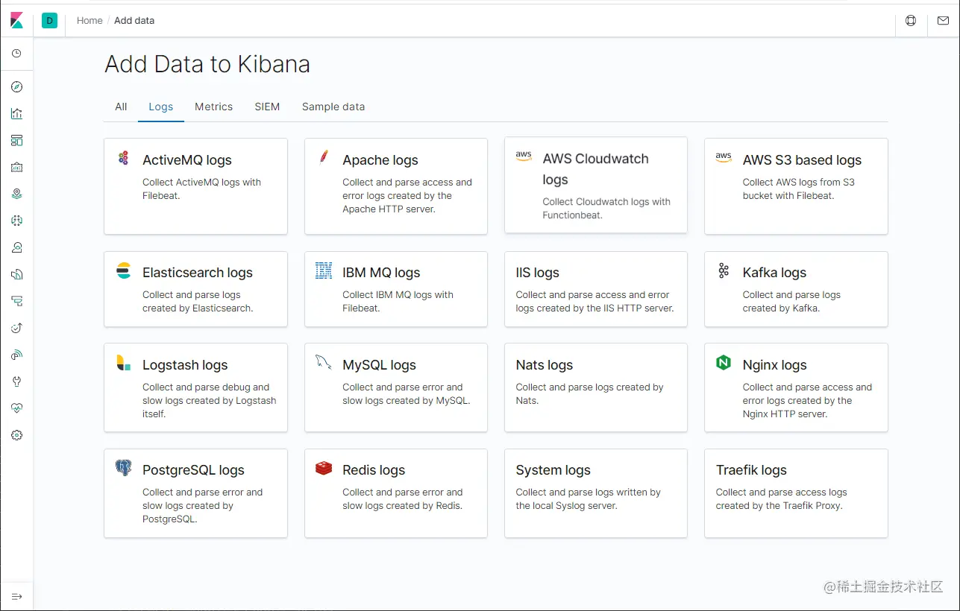
Task: Open the spaces menu 'D' avatar
Action: click(50, 21)
